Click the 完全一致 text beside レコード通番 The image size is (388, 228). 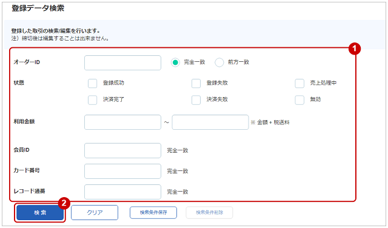(178, 192)
